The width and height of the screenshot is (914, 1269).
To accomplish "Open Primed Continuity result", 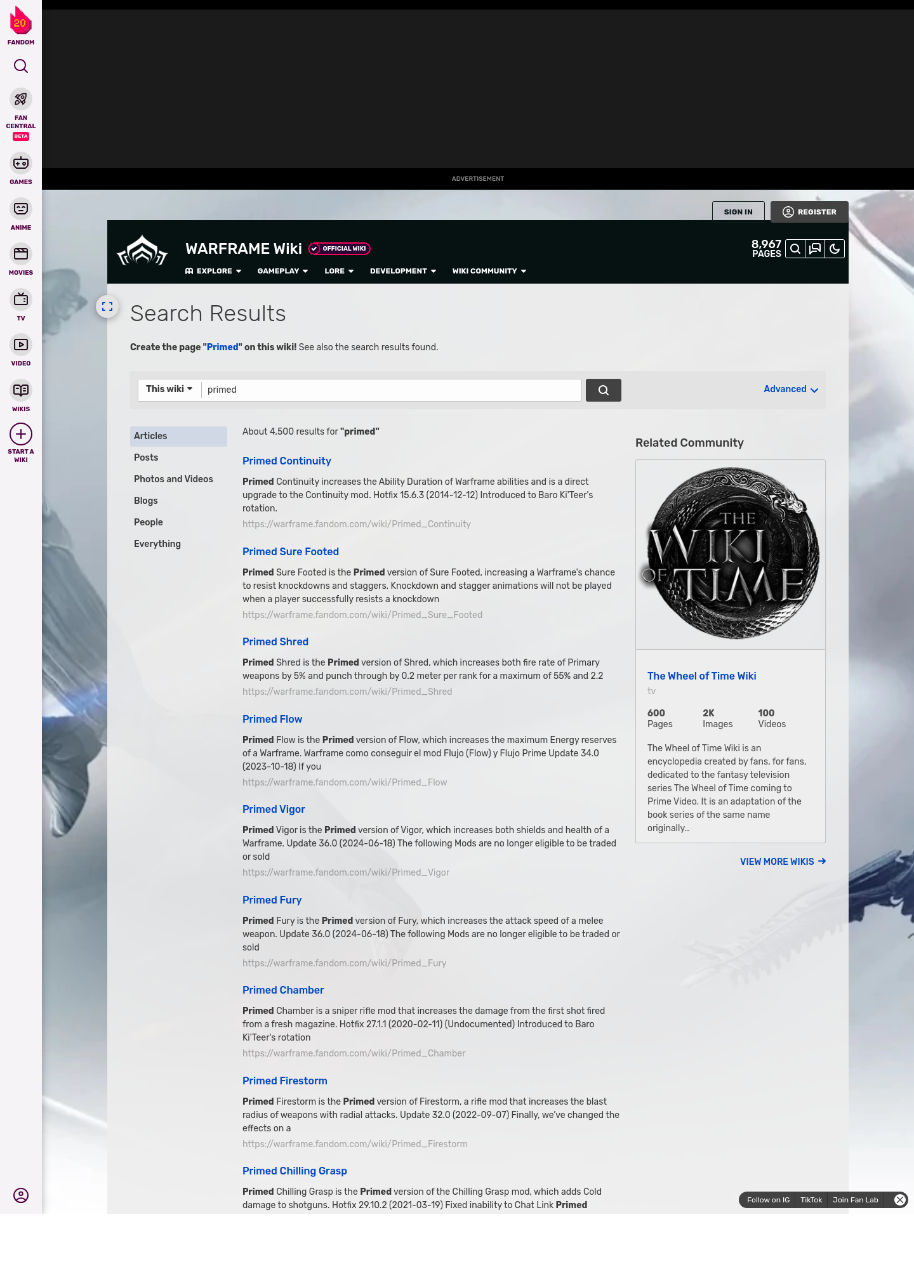I will pyautogui.click(x=287, y=461).
